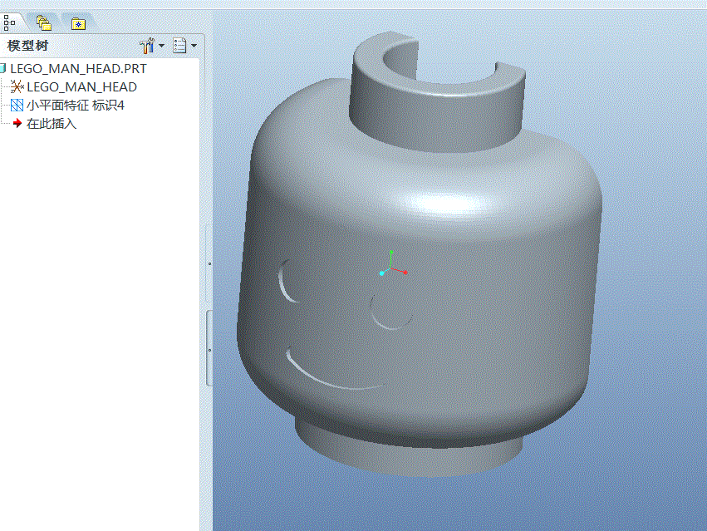Switch to the Model Tree navigator tab

tap(9, 22)
